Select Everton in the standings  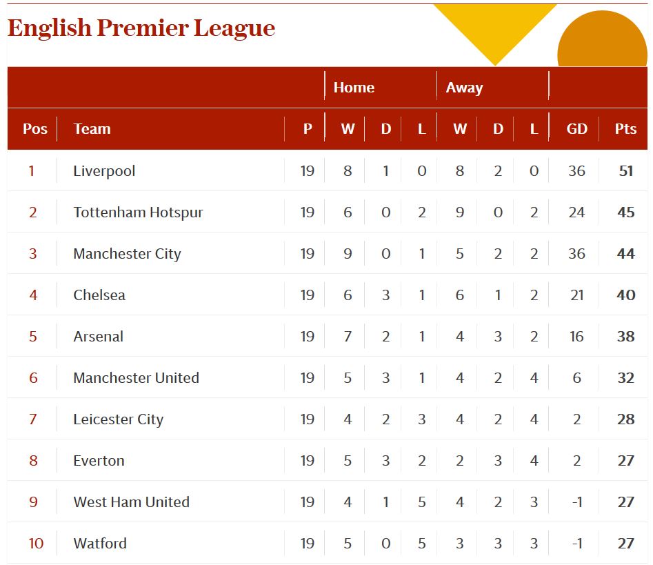99,461
